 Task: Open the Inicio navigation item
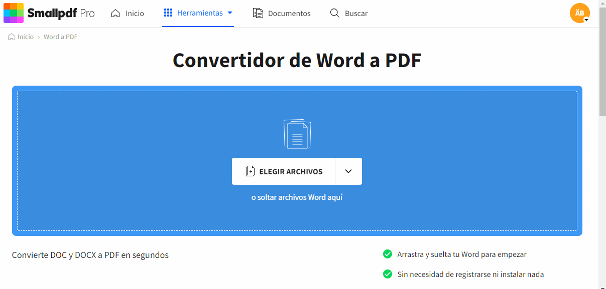click(x=128, y=14)
